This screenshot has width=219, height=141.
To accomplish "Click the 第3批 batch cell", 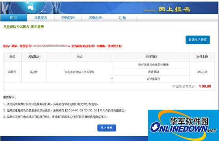I will pos(34,72).
